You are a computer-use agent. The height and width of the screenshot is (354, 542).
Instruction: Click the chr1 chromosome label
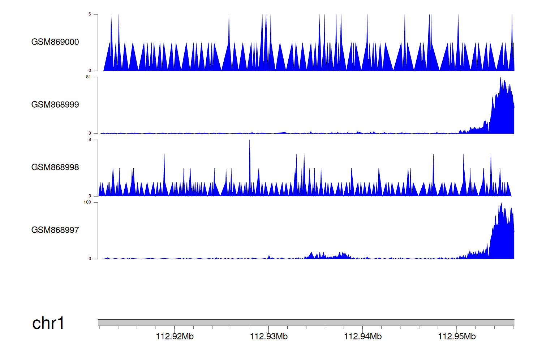click(x=48, y=323)
